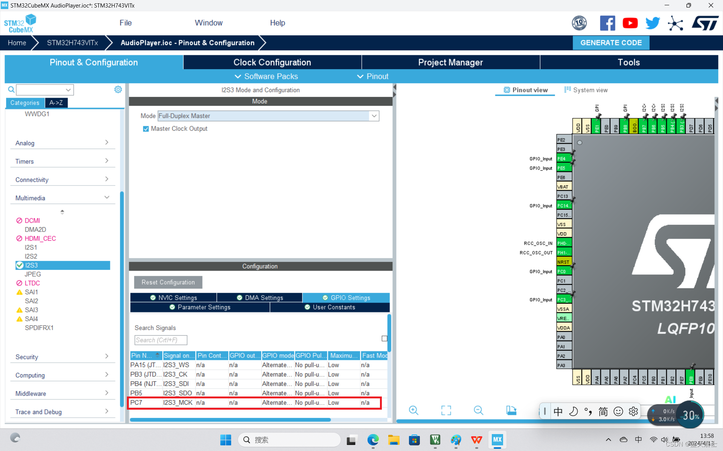Toggle the I2S3 enabled checkmark in list
This screenshot has width=723, height=451.
point(20,265)
